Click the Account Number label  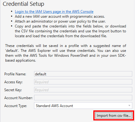pyautogui.click(x=19, y=98)
